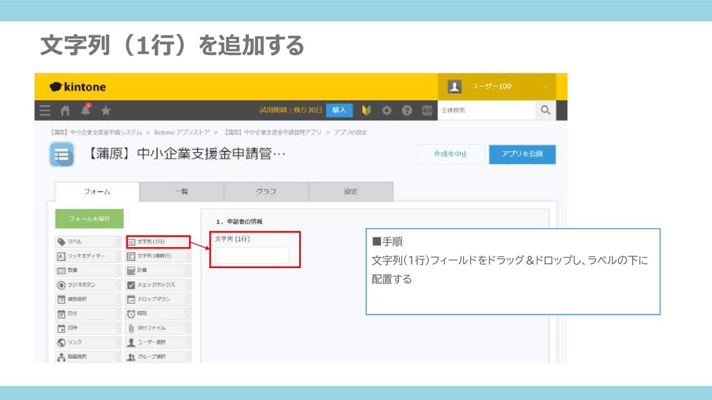The height and width of the screenshot is (400, 712).
Task: Select the 計算 calculator field type
Action: tap(158, 271)
